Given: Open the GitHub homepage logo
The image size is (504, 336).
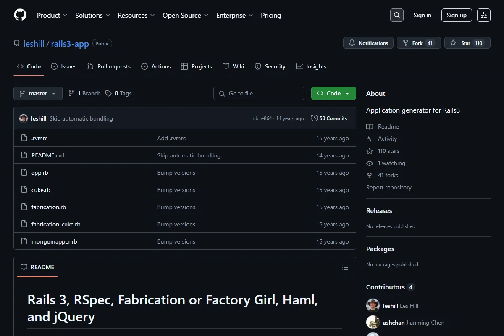Looking at the screenshot, I should click(x=20, y=15).
